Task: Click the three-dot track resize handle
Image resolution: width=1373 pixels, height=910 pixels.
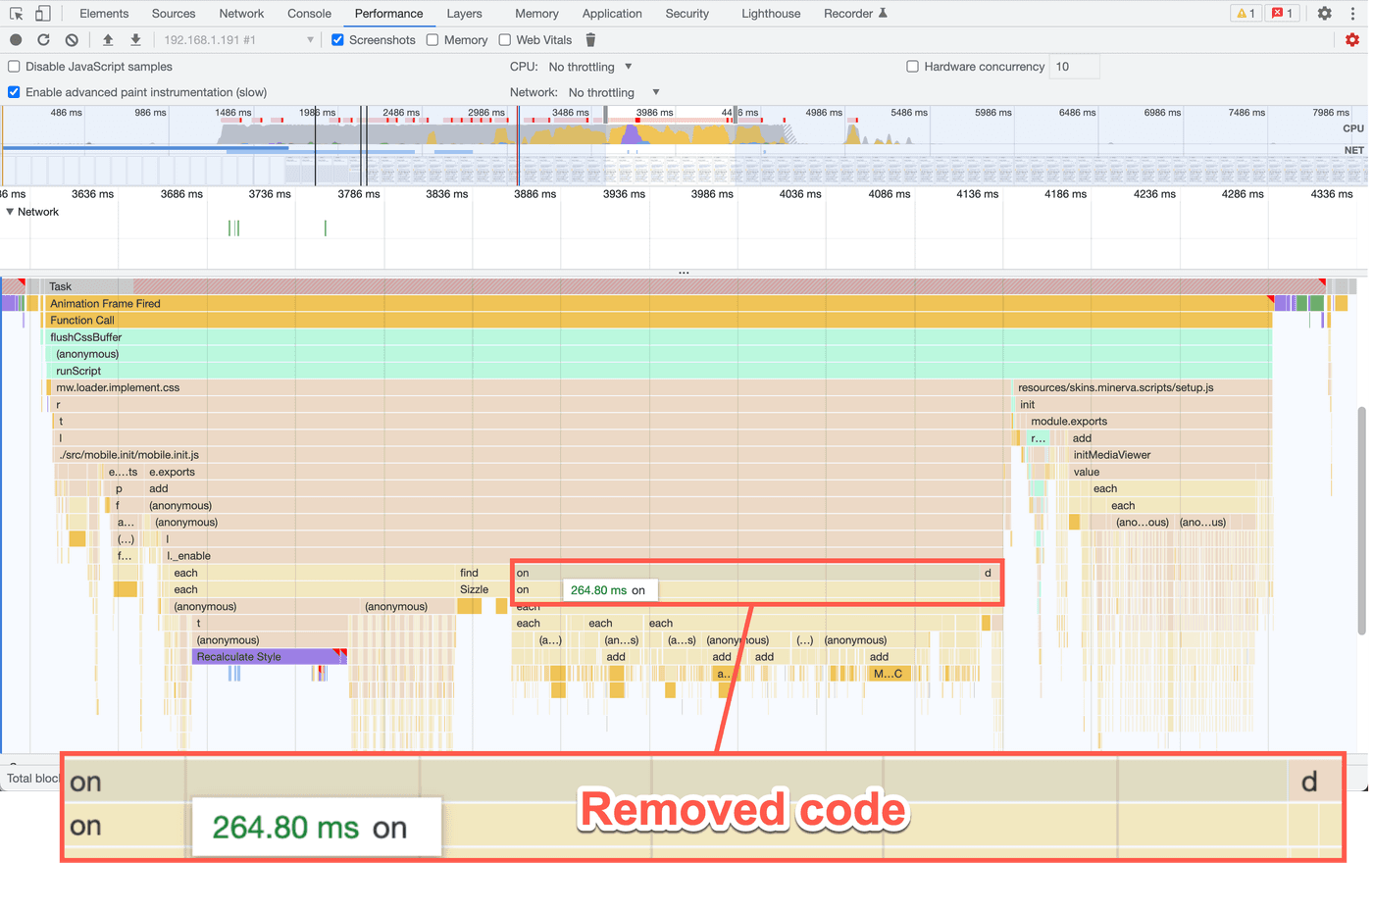Action: pyautogui.click(x=684, y=273)
